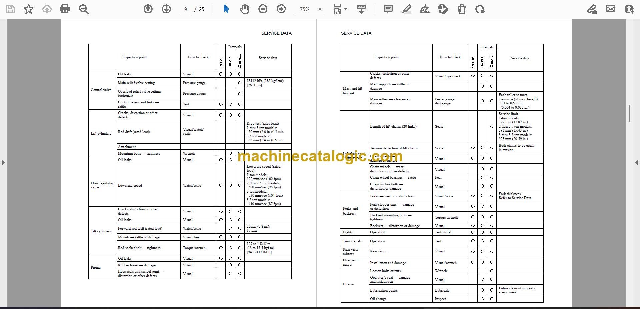Screen dimensions: 640x309
Task: Click 'Tension deflection of lift chains' cell
Action: click(400, 148)
